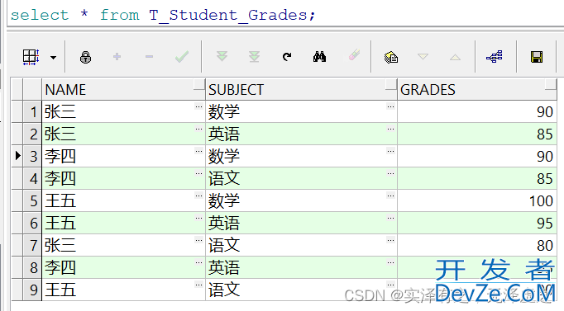Click GRADES value 85 in row 2
The image size is (564, 311).
click(x=545, y=134)
